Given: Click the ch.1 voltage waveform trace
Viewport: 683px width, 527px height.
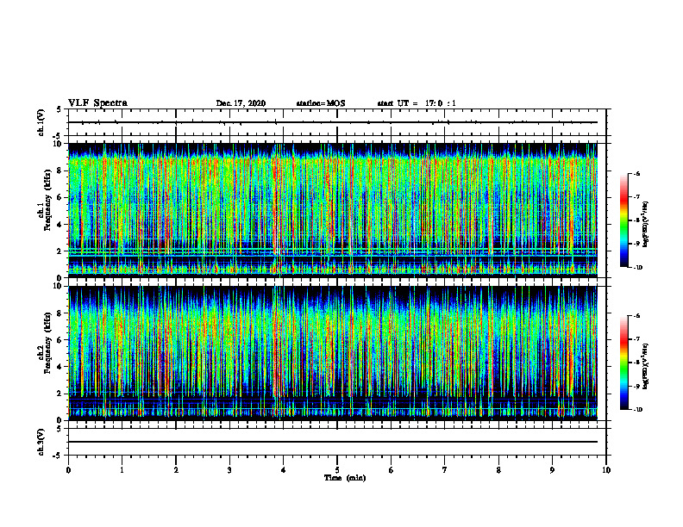Looking at the screenshot, I should (333, 122).
